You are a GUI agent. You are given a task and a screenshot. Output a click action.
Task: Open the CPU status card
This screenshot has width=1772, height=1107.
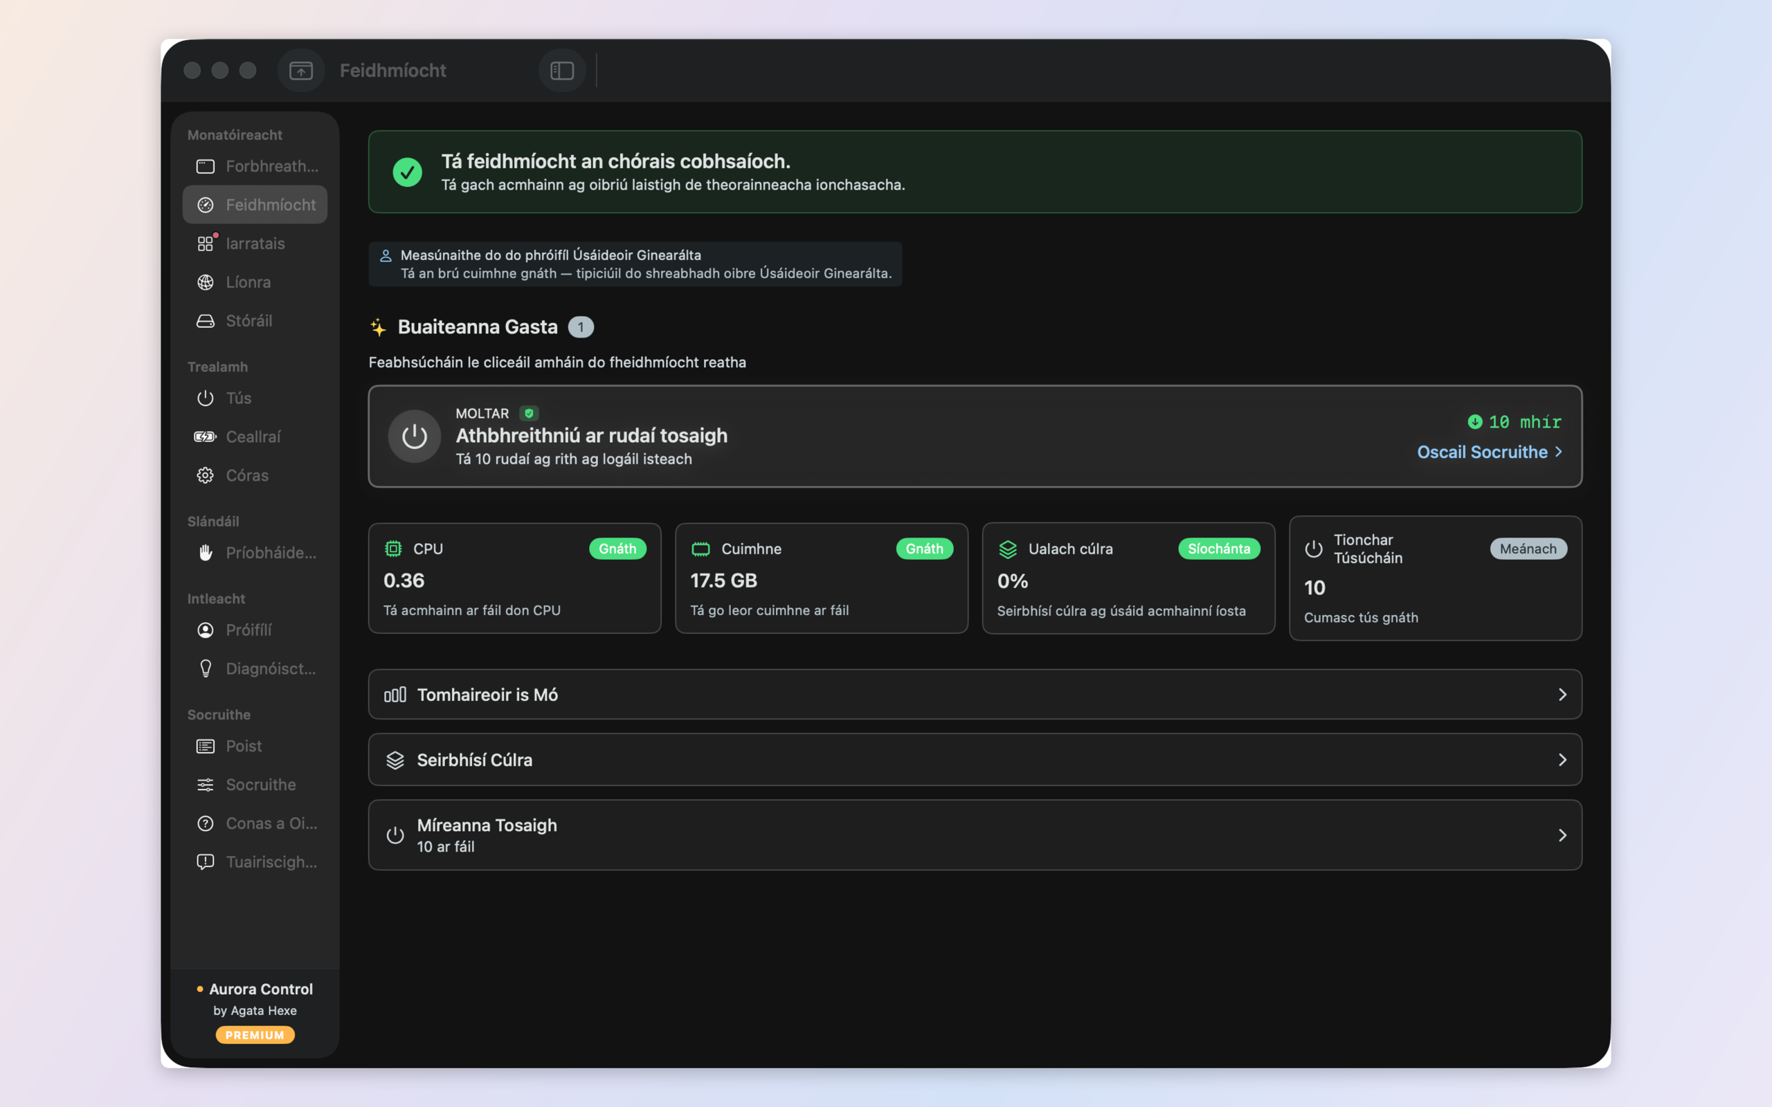click(515, 578)
